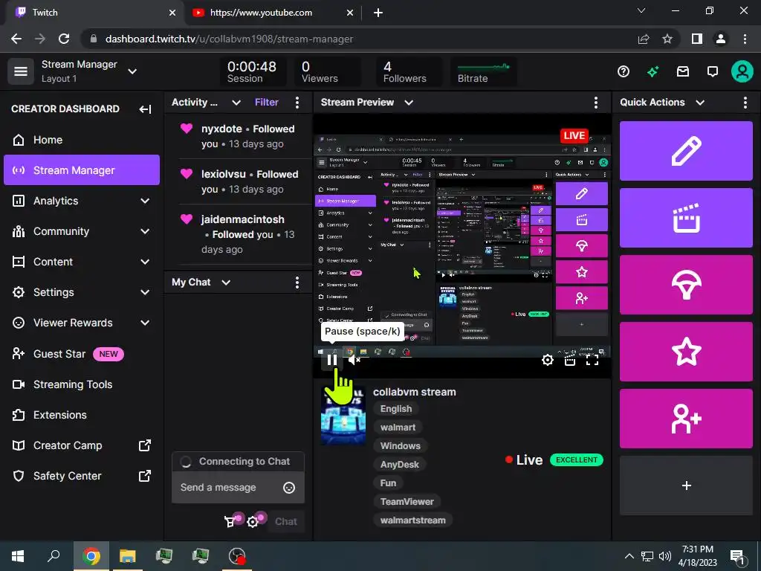Click the Send a message field
The width and height of the screenshot is (761, 571).
click(x=238, y=488)
